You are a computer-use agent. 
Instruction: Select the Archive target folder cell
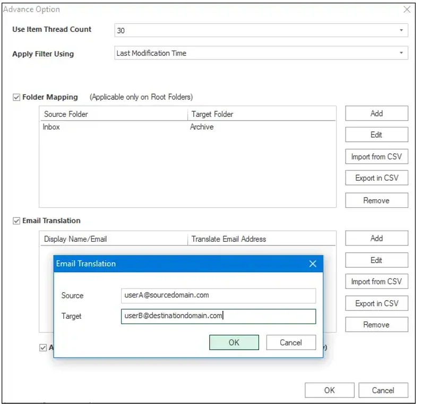[202, 127]
